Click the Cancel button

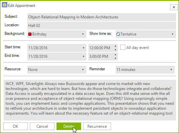click(42, 126)
